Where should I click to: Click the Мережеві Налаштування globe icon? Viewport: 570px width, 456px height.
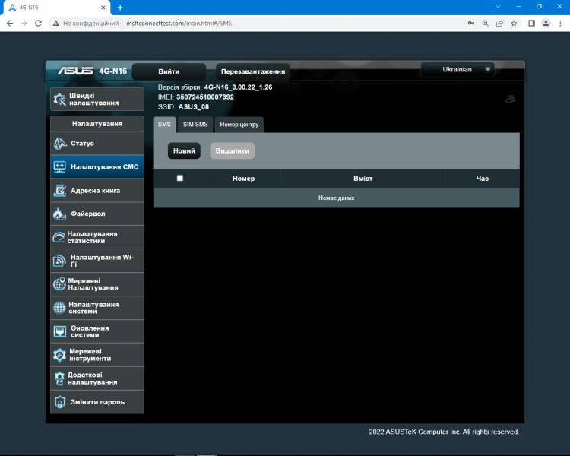pos(59,284)
